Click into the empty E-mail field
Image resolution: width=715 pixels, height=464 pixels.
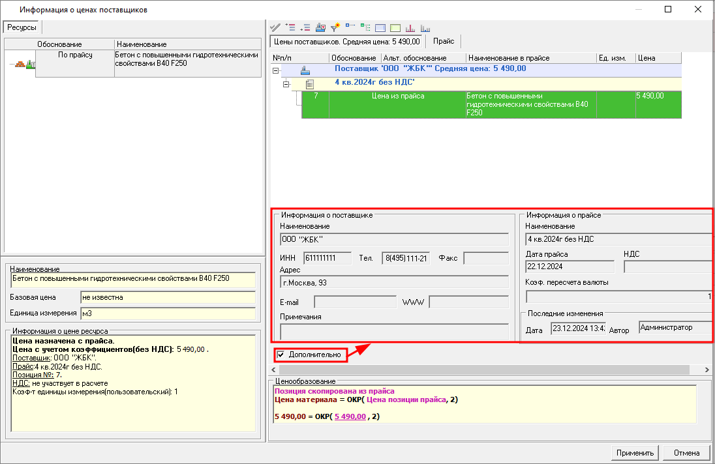(356, 302)
